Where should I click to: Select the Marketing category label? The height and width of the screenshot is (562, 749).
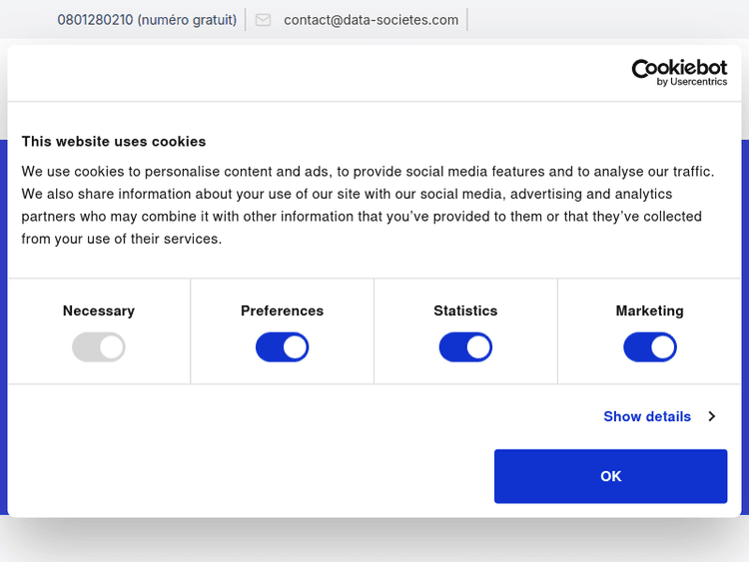[x=649, y=310]
